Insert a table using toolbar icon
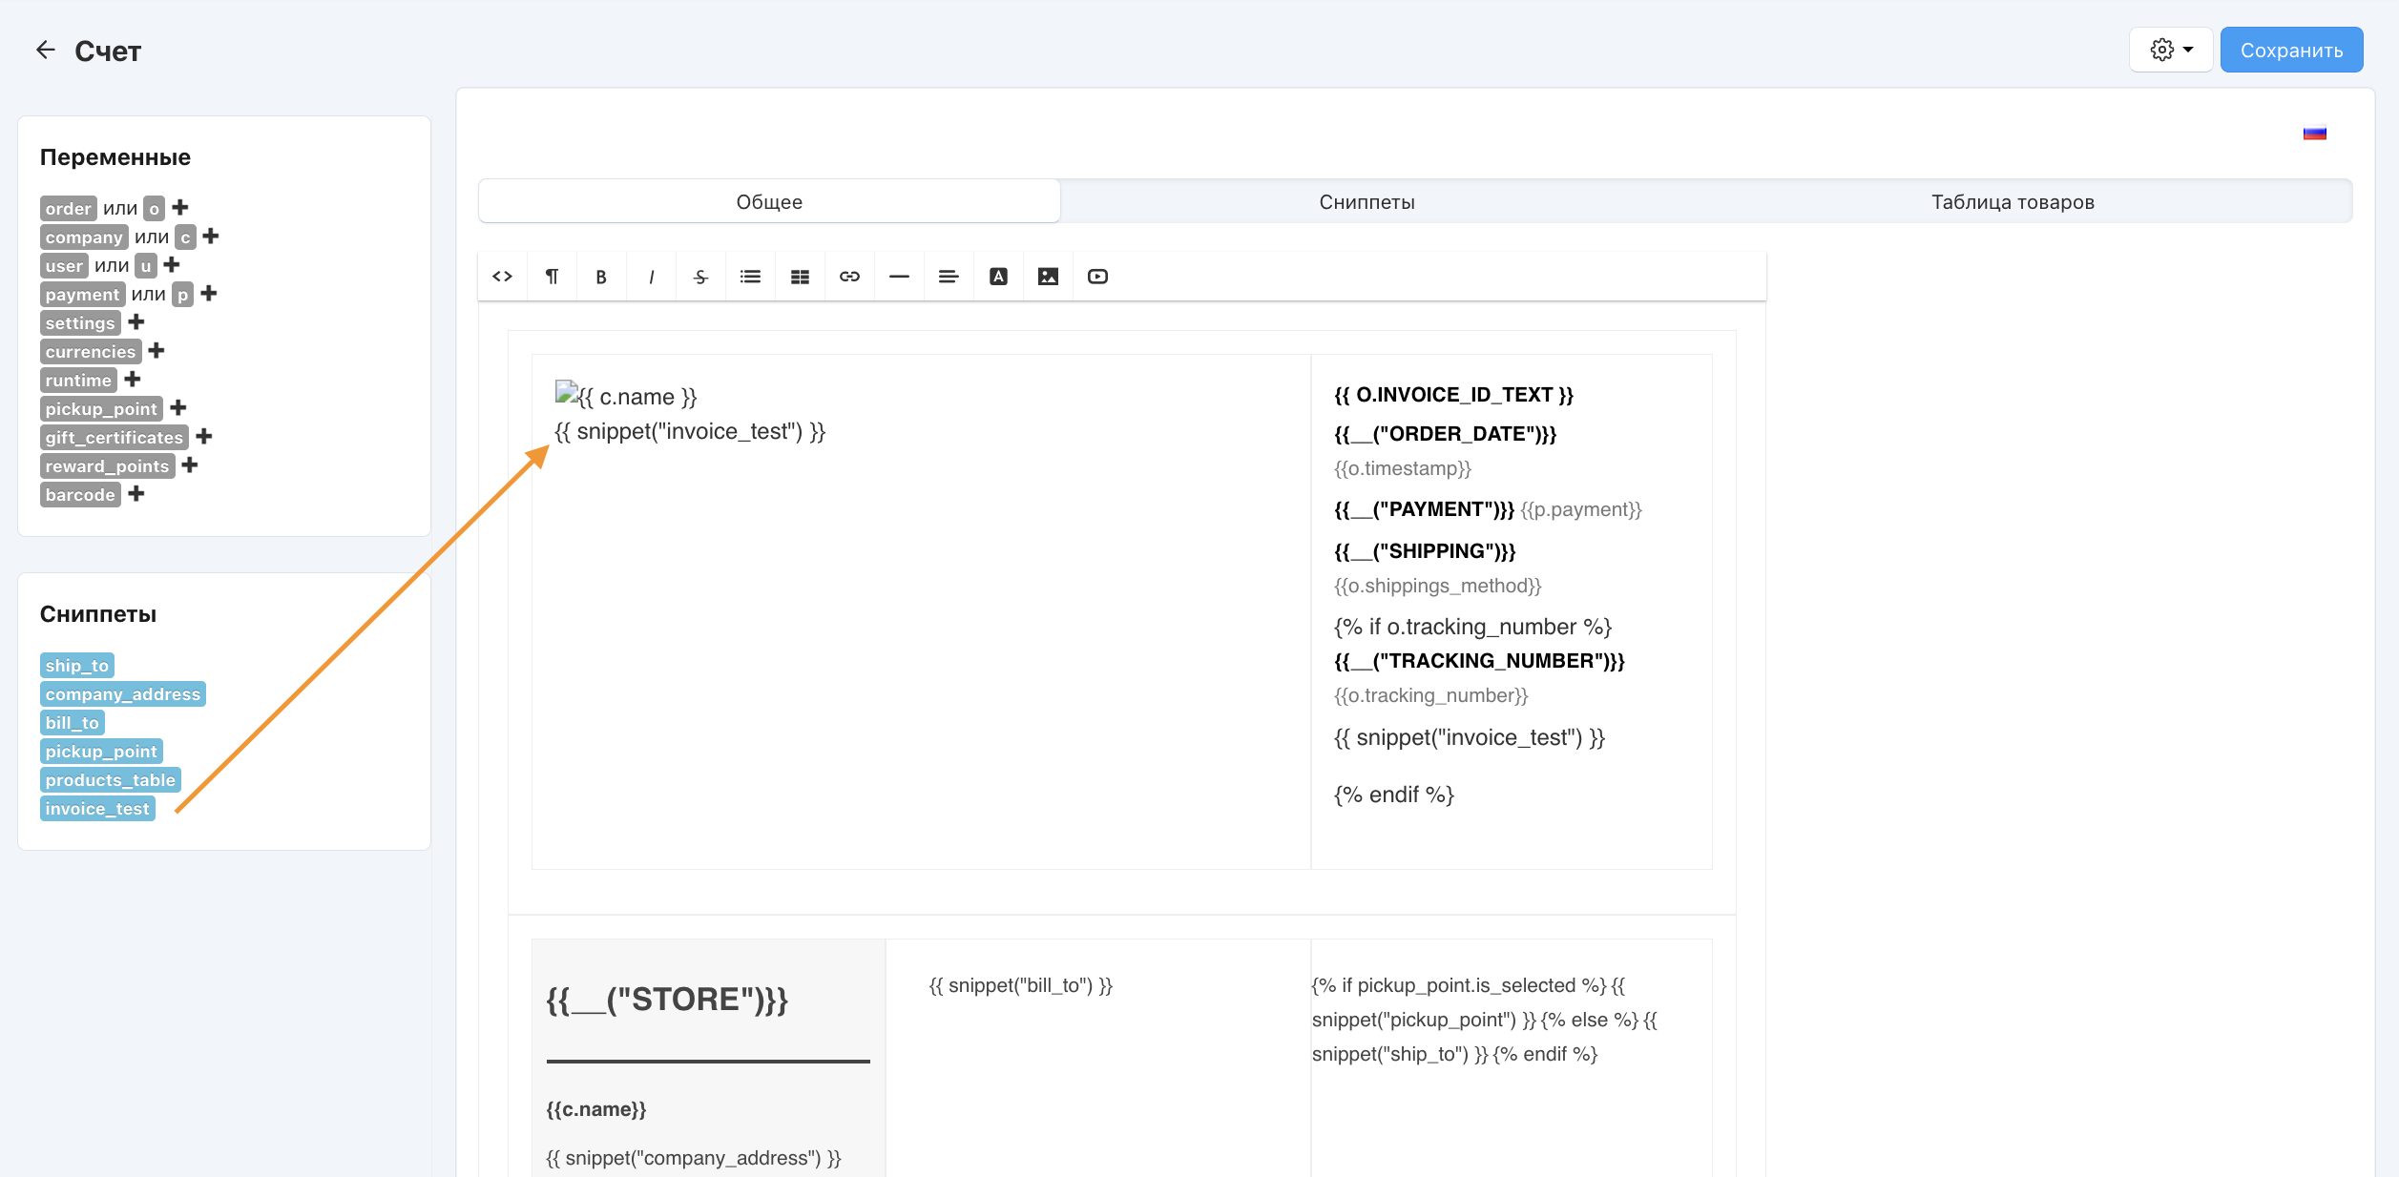Viewport: 2399px width, 1177px height. (800, 277)
